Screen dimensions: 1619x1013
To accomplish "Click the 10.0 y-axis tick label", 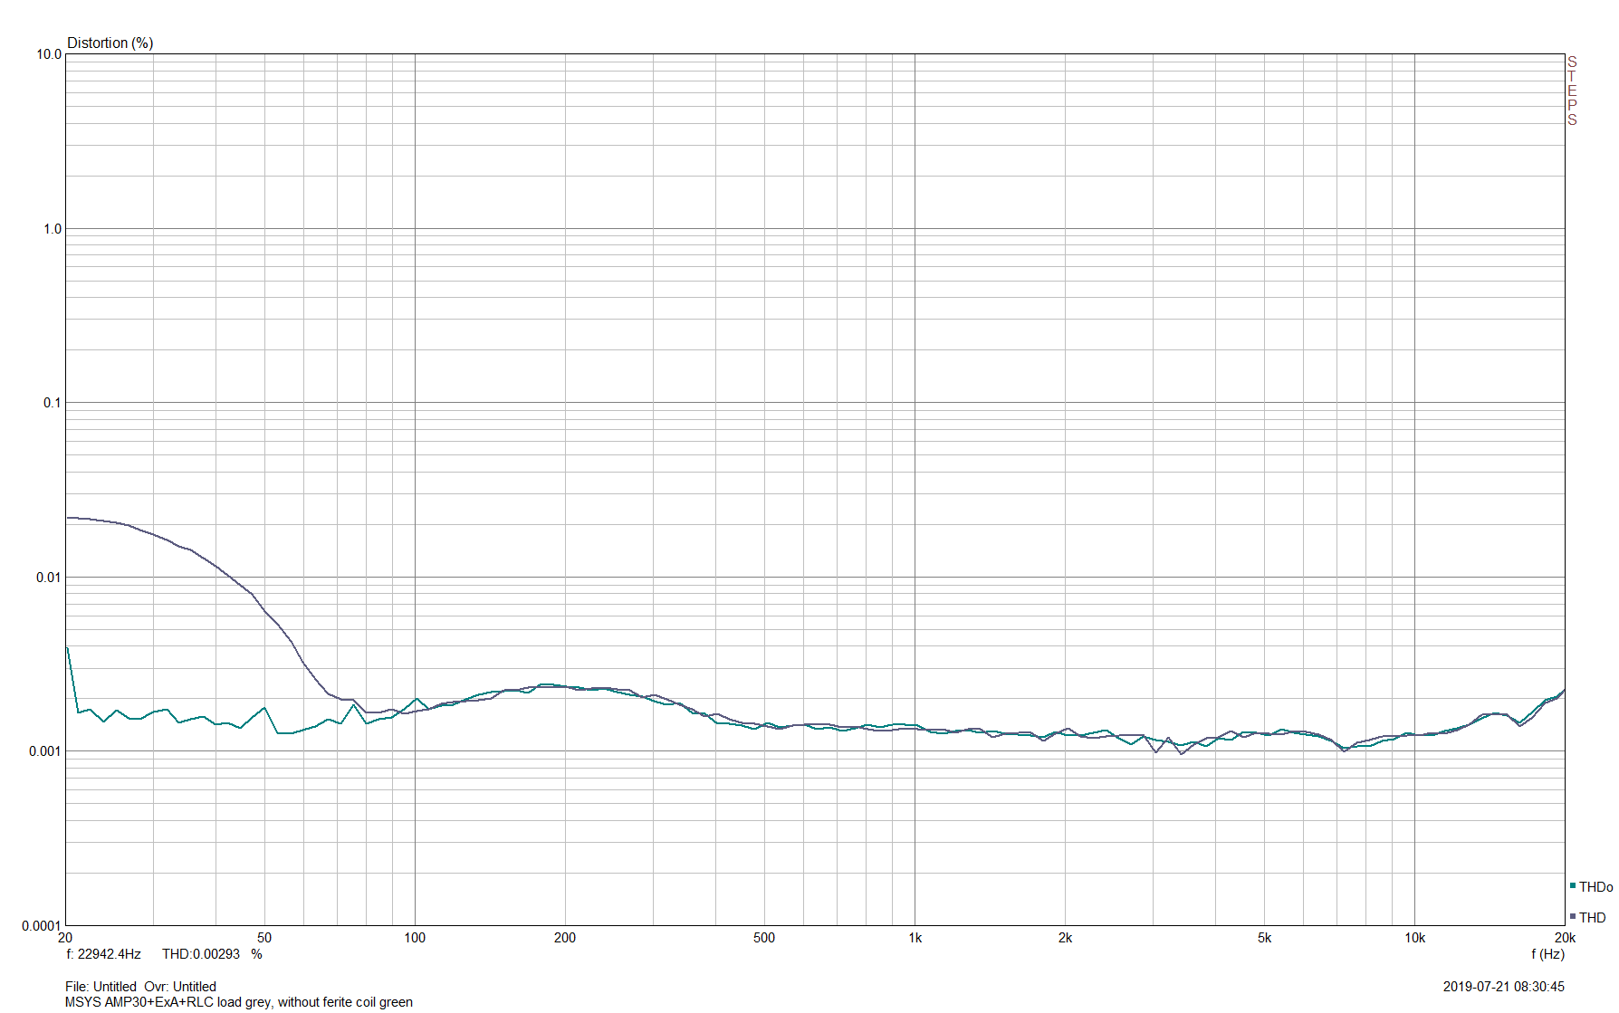I will [x=49, y=54].
